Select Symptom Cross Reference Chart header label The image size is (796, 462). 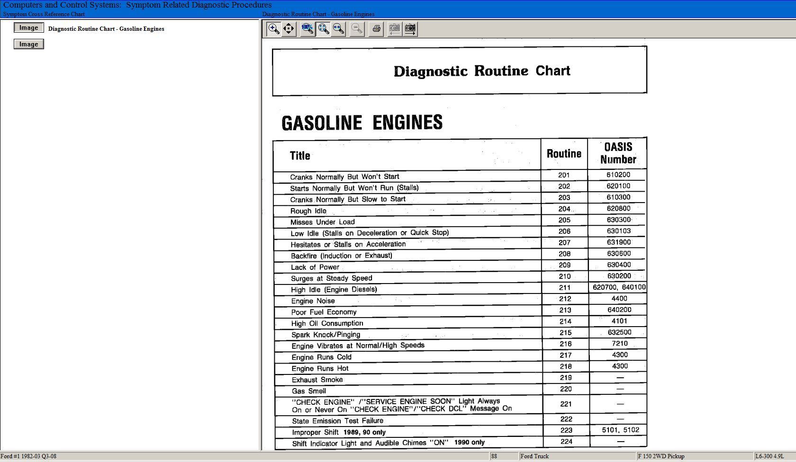(44, 14)
